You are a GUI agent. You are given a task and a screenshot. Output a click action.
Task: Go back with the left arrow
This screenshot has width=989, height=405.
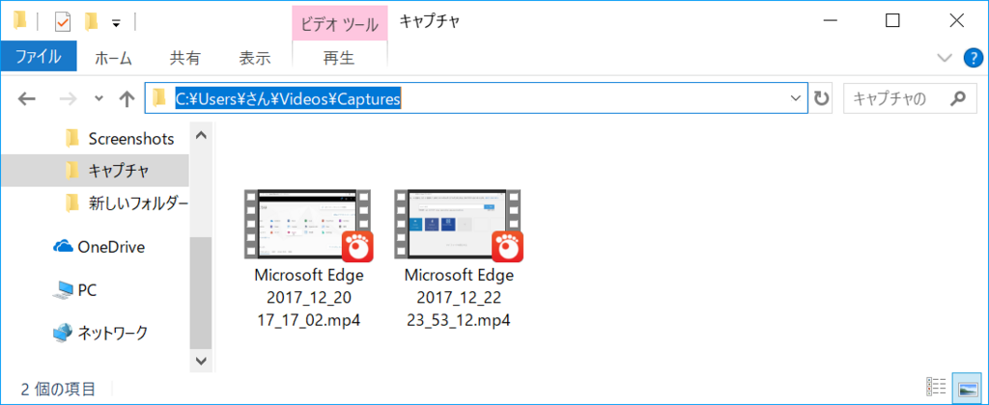pyautogui.click(x=26, y=99)
